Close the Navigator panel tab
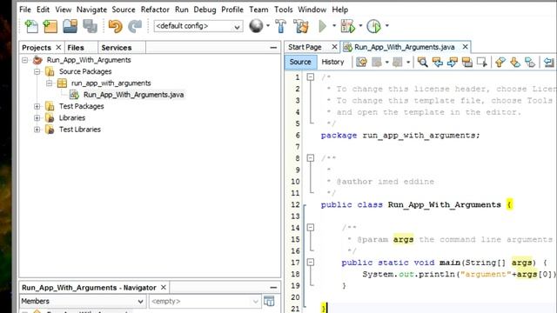The image size is (557, 313). [164, 288]
